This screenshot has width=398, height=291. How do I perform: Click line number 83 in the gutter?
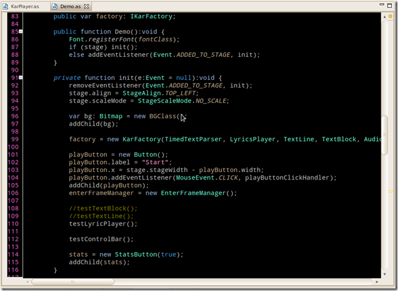click(15, 16)
